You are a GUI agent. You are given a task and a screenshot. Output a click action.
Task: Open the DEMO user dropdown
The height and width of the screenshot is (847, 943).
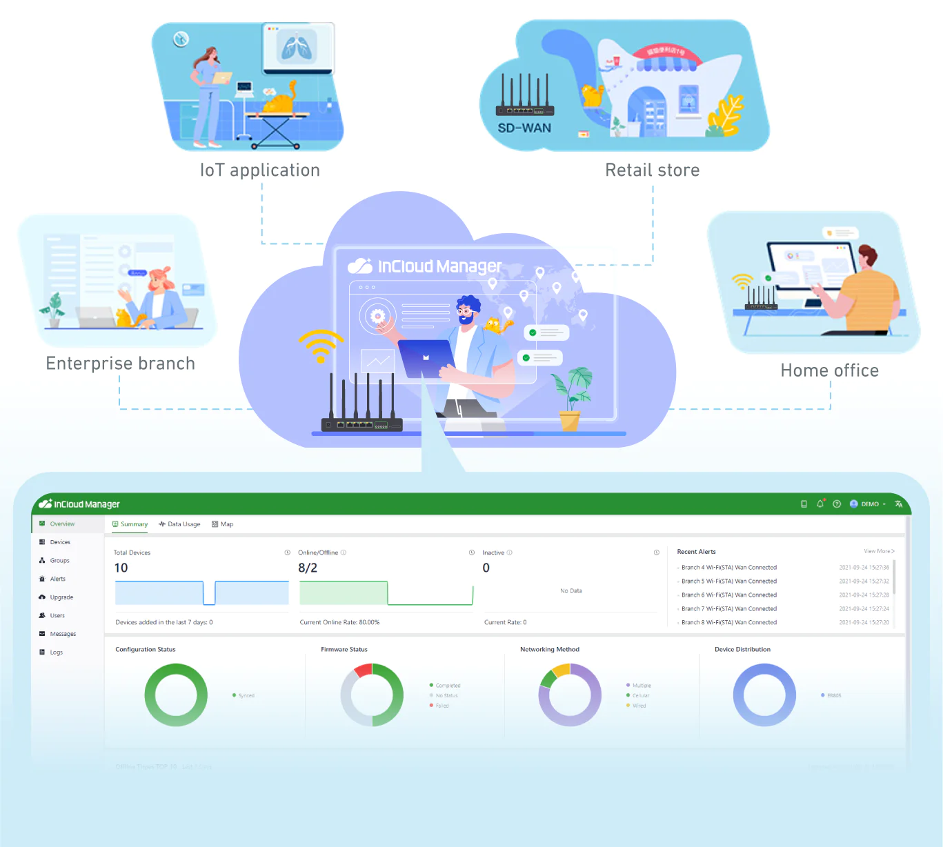[x=868, y=504]
